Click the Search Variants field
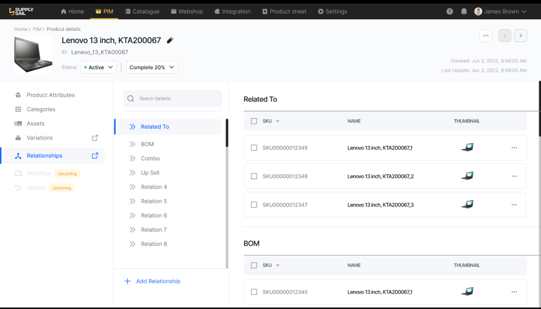 coord(172,99)
